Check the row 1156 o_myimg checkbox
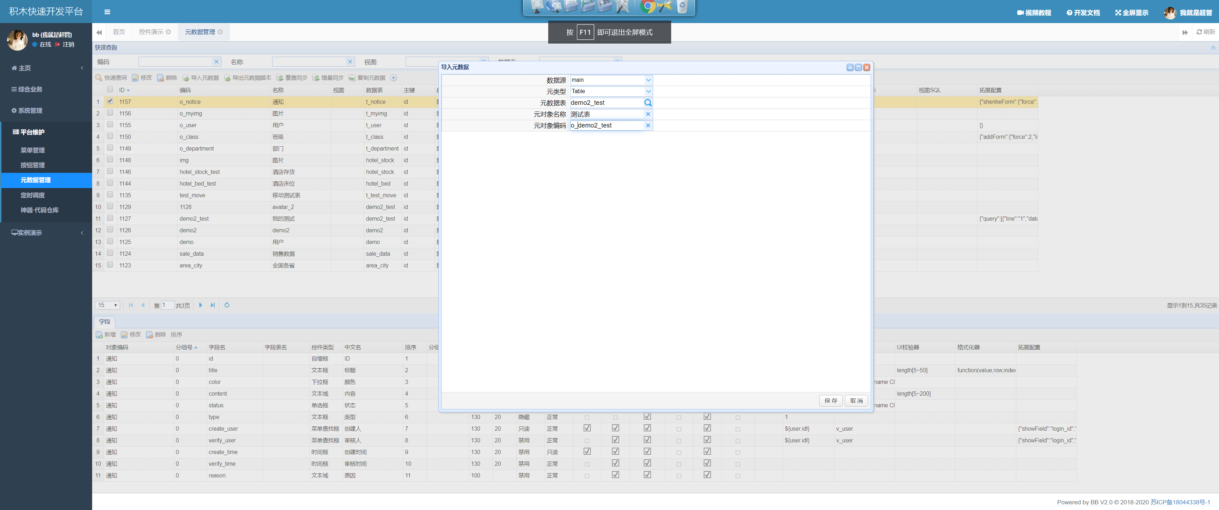 pyautogui.click(x=110, y=113)
